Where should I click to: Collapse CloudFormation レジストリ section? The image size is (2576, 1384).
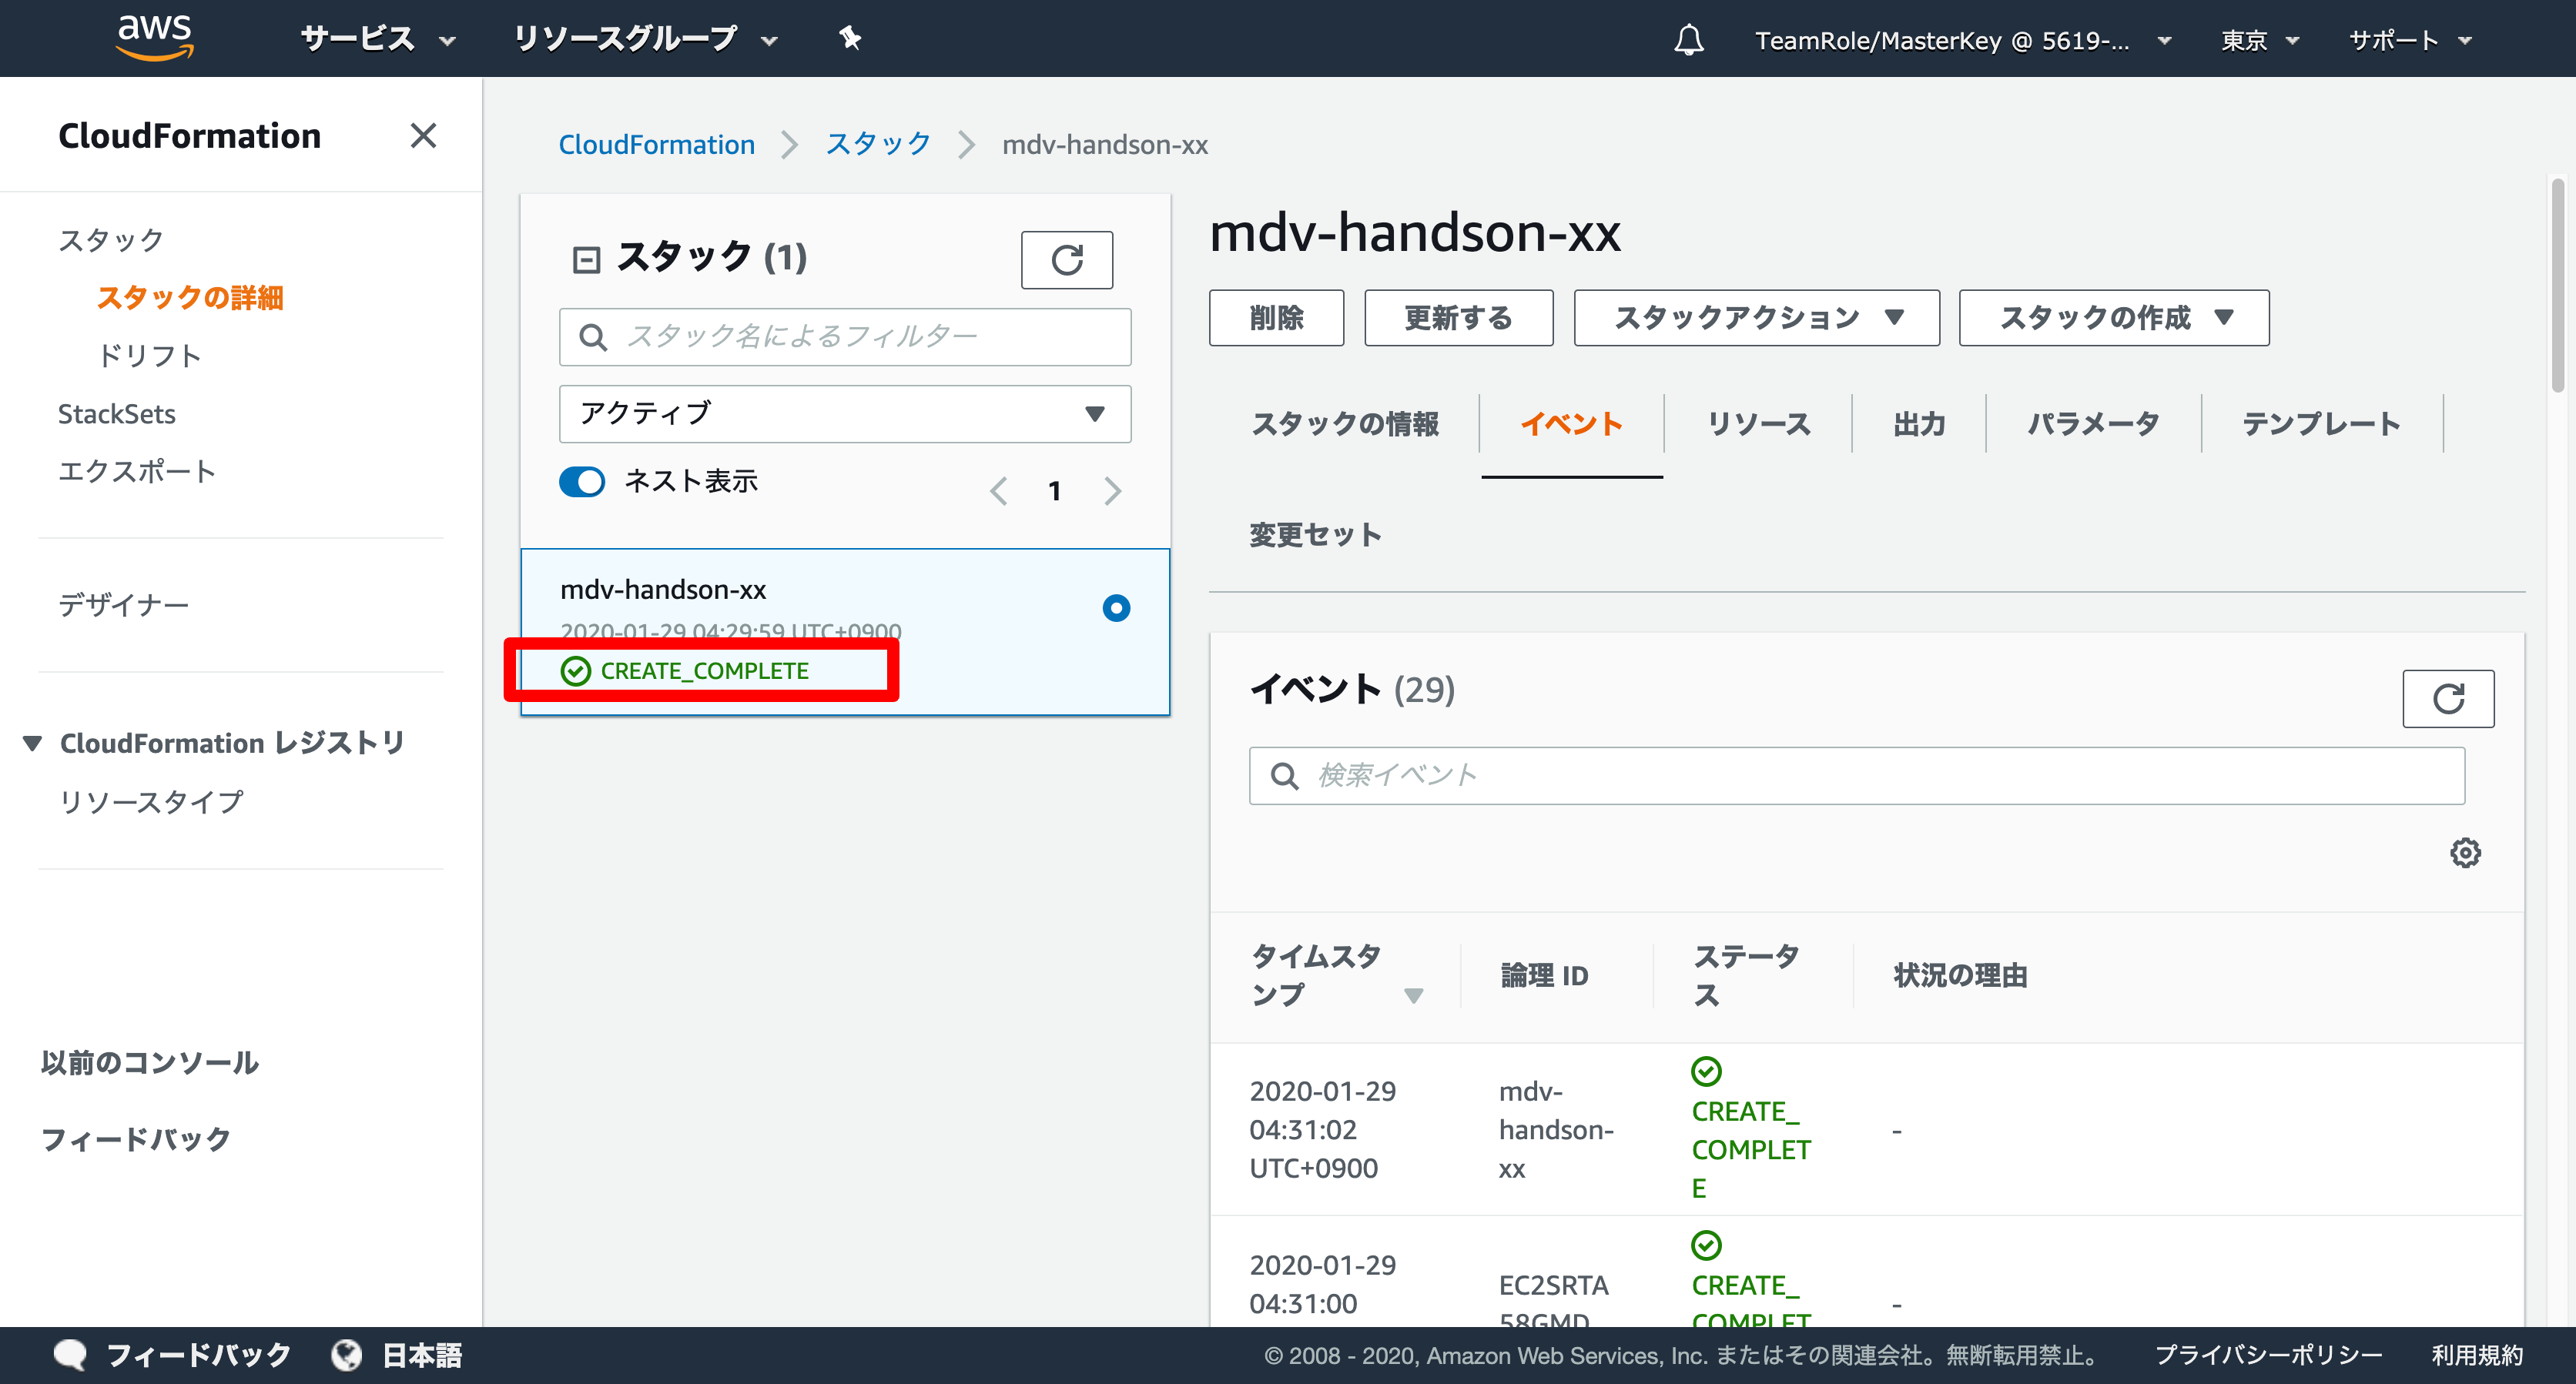tap(32, 744)
